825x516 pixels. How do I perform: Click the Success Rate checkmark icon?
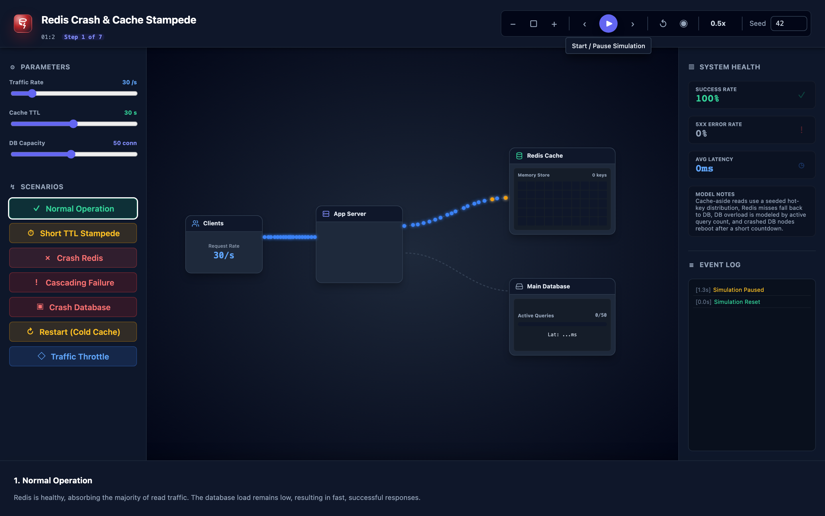[x=802, y=95]
